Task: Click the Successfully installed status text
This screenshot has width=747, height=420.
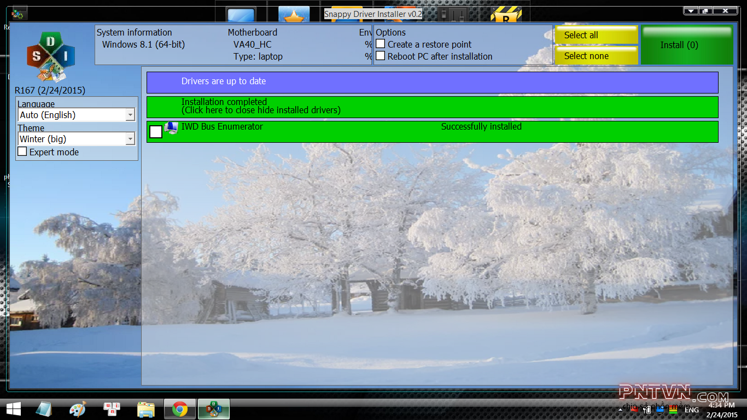Action: [x=481, y=127]
